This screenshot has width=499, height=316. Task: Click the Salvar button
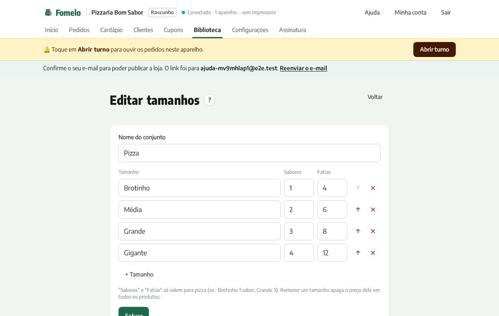pos(133,311)
